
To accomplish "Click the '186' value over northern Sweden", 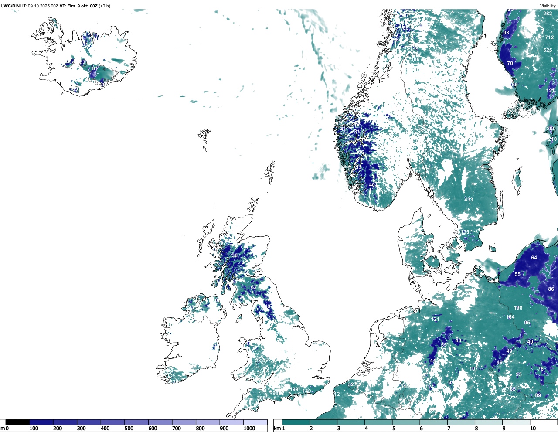I will click(416, 59).
